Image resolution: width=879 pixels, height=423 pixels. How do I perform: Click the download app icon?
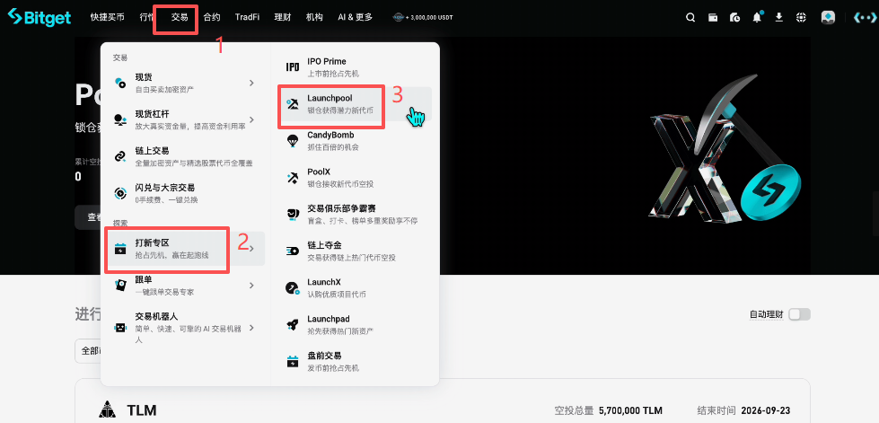(778, 17)
